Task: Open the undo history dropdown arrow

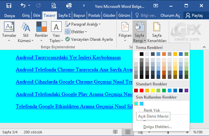Action: 29,6
